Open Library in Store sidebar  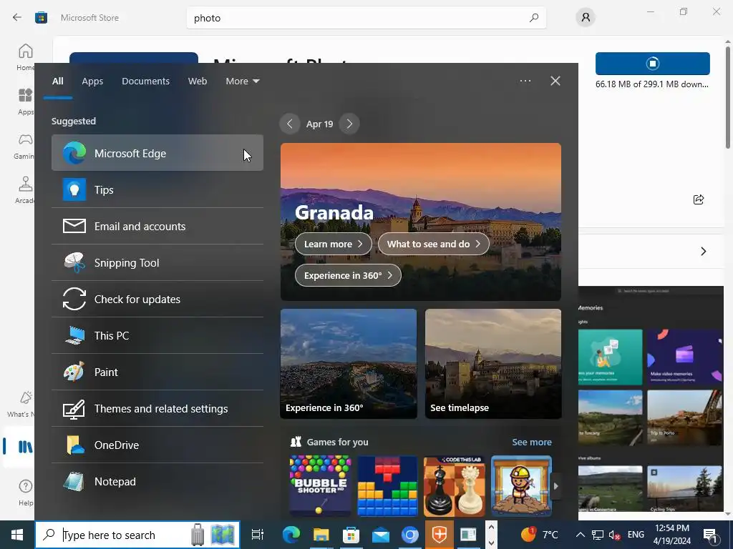[x=24, y=447]
